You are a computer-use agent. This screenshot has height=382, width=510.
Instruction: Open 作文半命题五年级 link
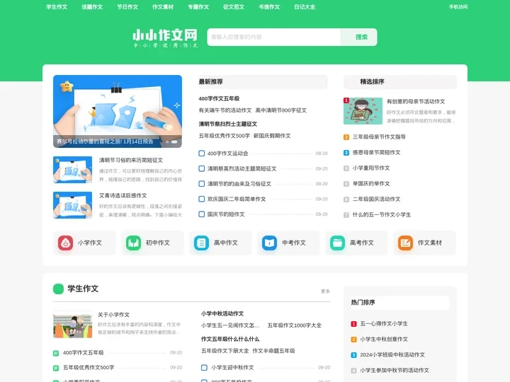click(273, 351)
